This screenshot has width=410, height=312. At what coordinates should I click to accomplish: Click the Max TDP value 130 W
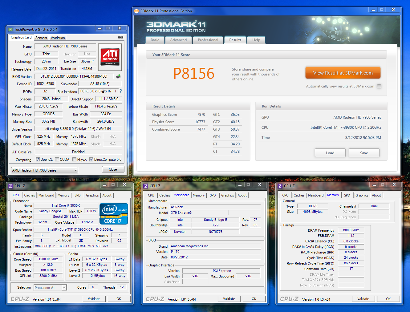[x=91, y=211]
